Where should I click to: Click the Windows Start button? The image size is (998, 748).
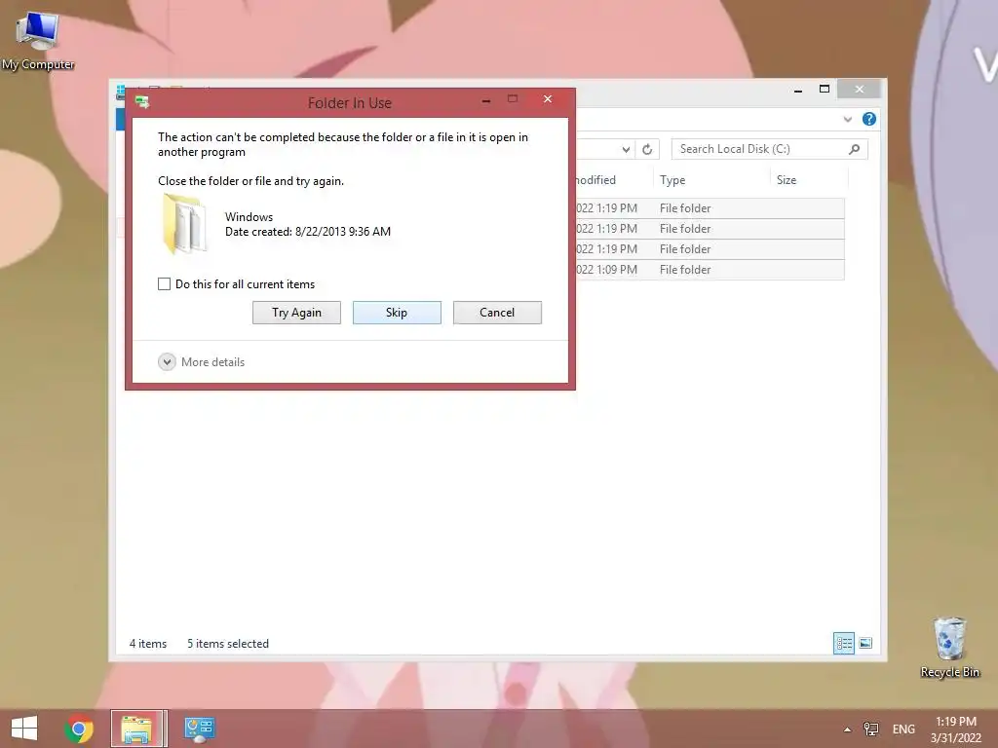tap(24, 729)
